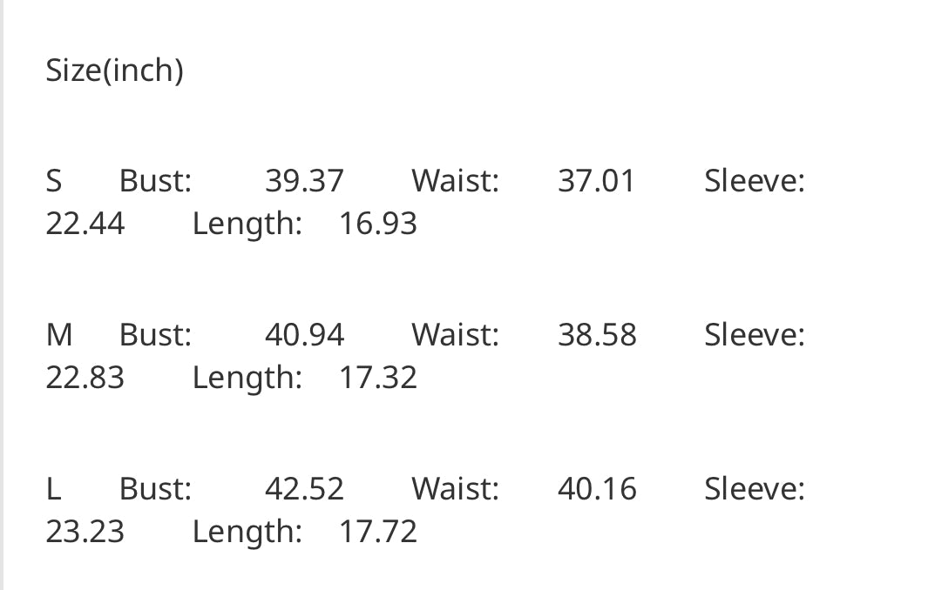Image resolution: width=928 pixels, height=590 pixels.
Task: Click the Bust: label in the L row
Action: coord(155,489)
